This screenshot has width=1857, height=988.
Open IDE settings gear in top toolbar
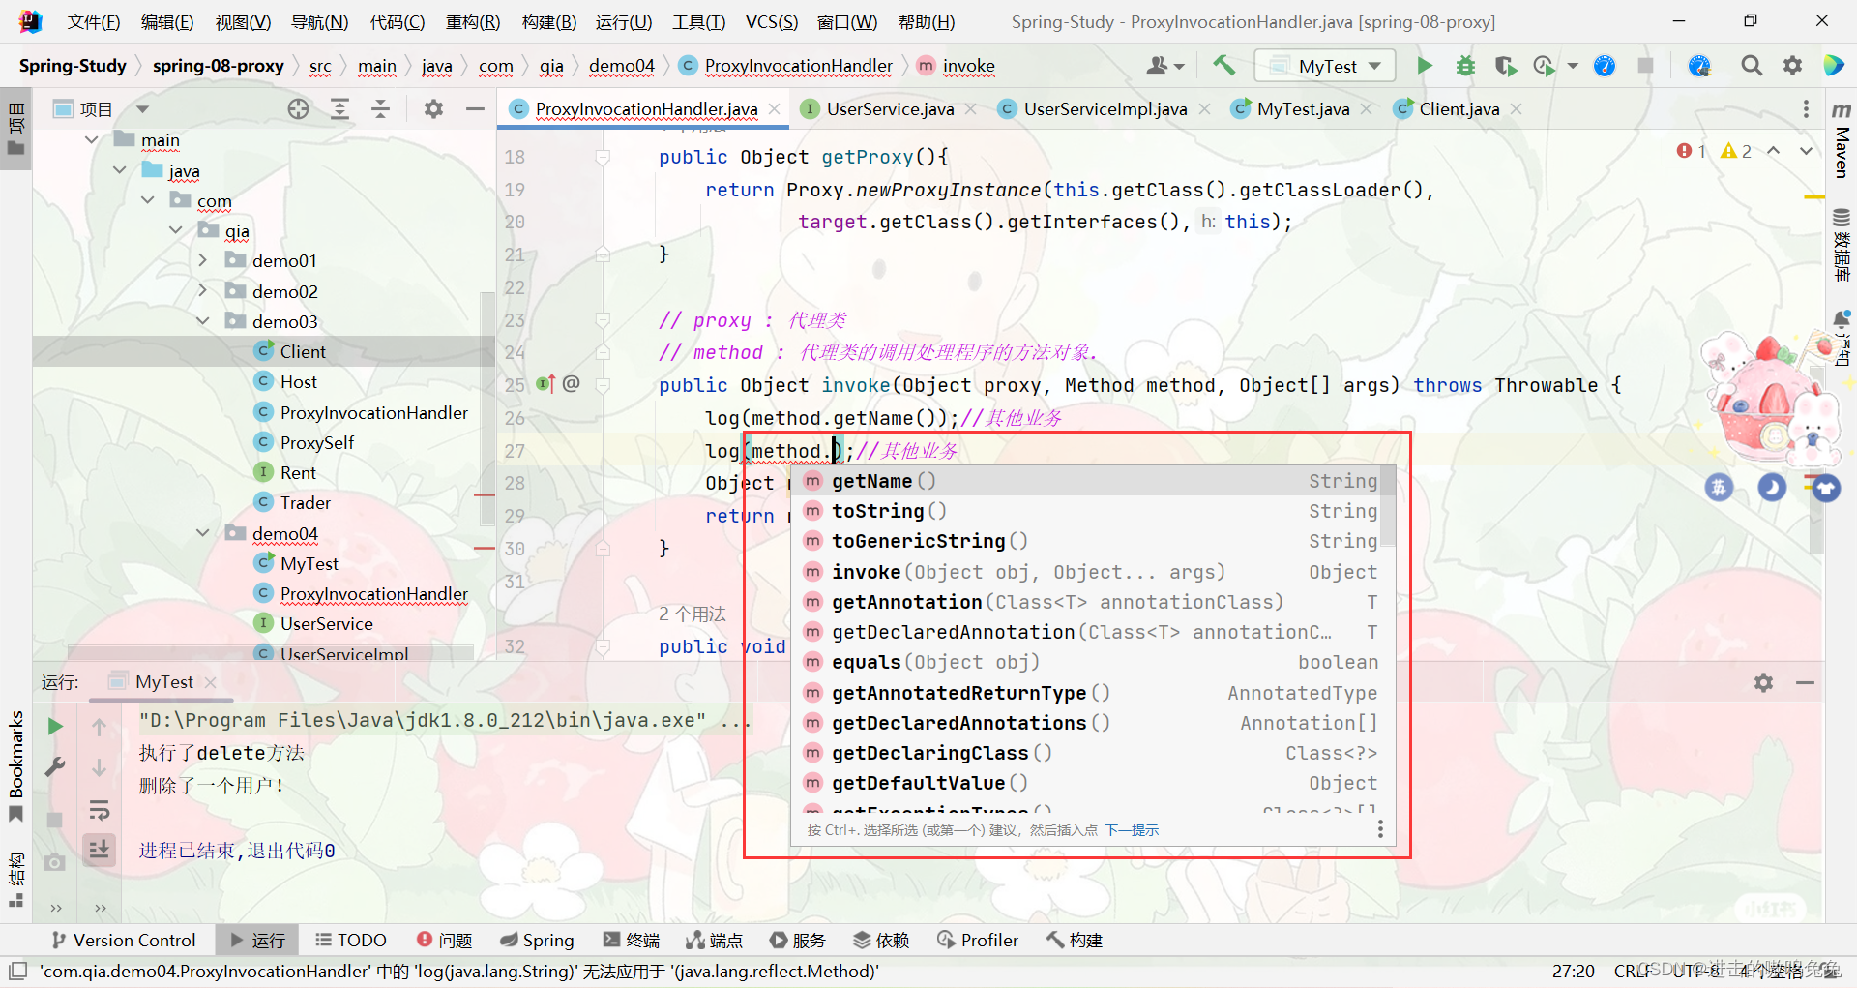click(1792, 65)
